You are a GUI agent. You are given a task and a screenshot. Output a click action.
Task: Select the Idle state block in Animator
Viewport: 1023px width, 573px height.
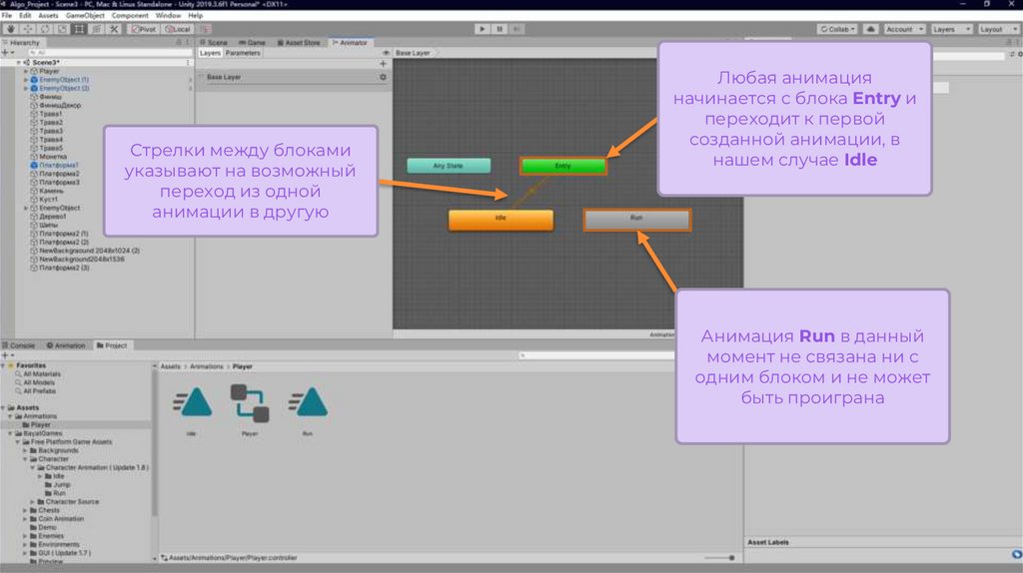(x=501, y=220)
